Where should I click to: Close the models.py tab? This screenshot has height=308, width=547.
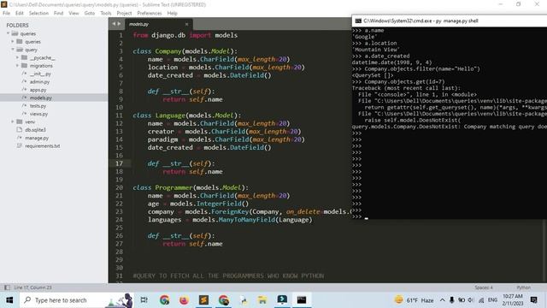[x=186, y=24]
